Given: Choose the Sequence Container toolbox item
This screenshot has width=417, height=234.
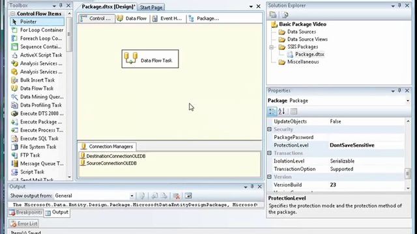Looking at the screenshot, I should click(x=37, y=47).
